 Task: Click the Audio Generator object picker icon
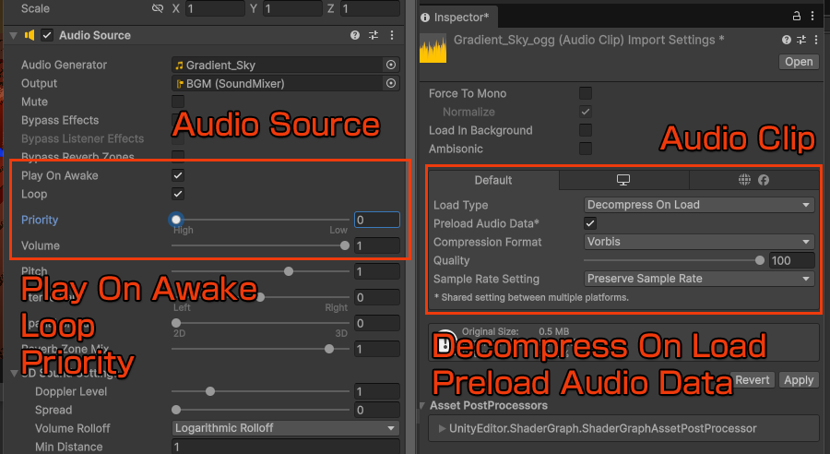click(391, 66)
